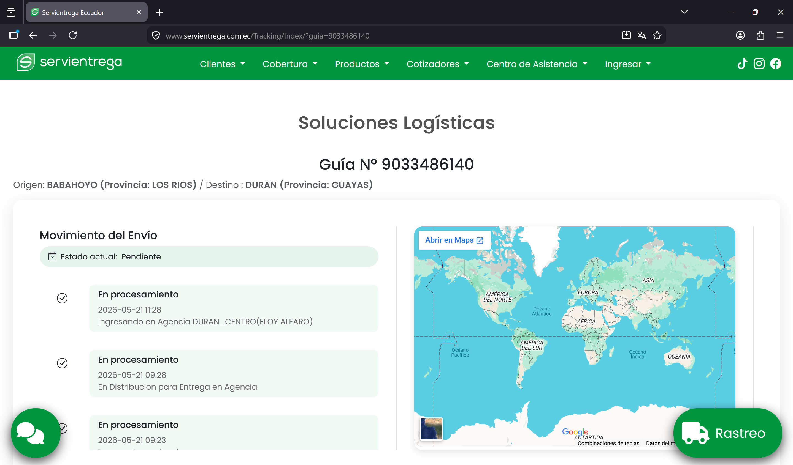Select the Servientrega Ecuador tab
This screenshot has width=793, height=465.
click(86, 12)
